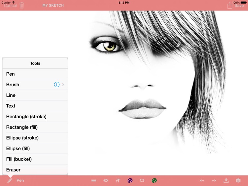Select Rectangle (stroke) tool

point(35,117)
